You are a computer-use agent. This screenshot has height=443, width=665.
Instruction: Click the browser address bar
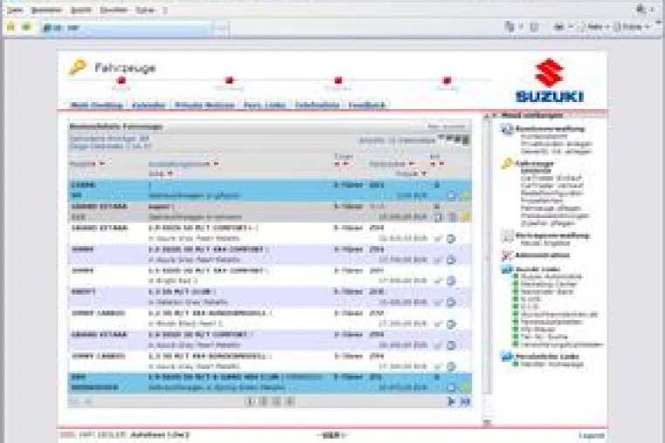[x=127, y=28]
